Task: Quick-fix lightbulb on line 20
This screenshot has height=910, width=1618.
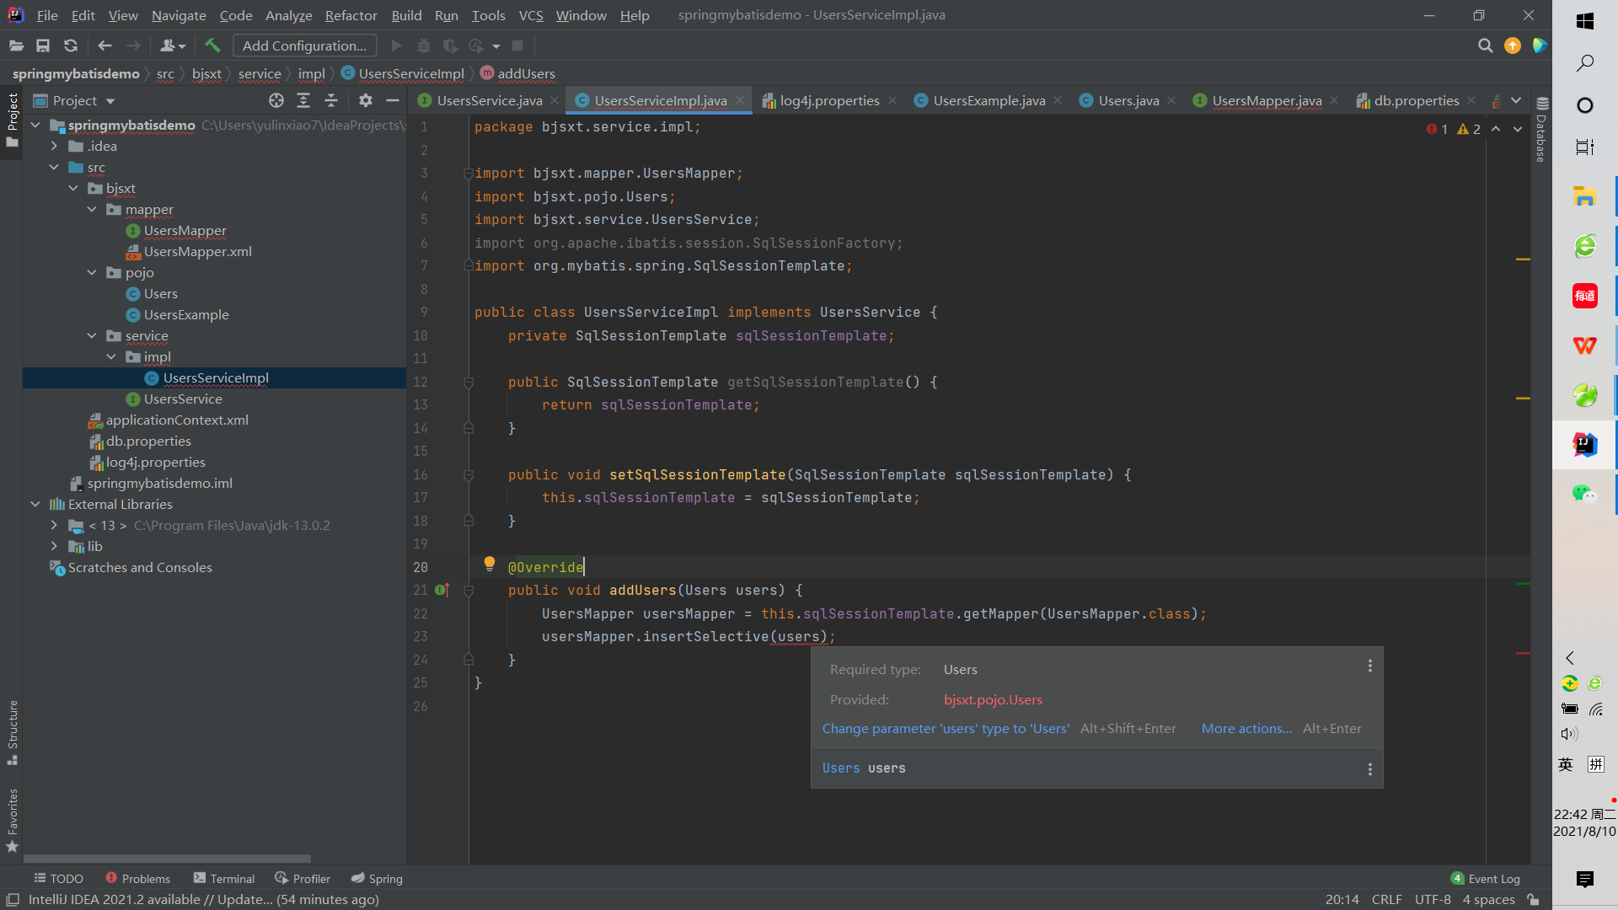Action: [489, 565]
